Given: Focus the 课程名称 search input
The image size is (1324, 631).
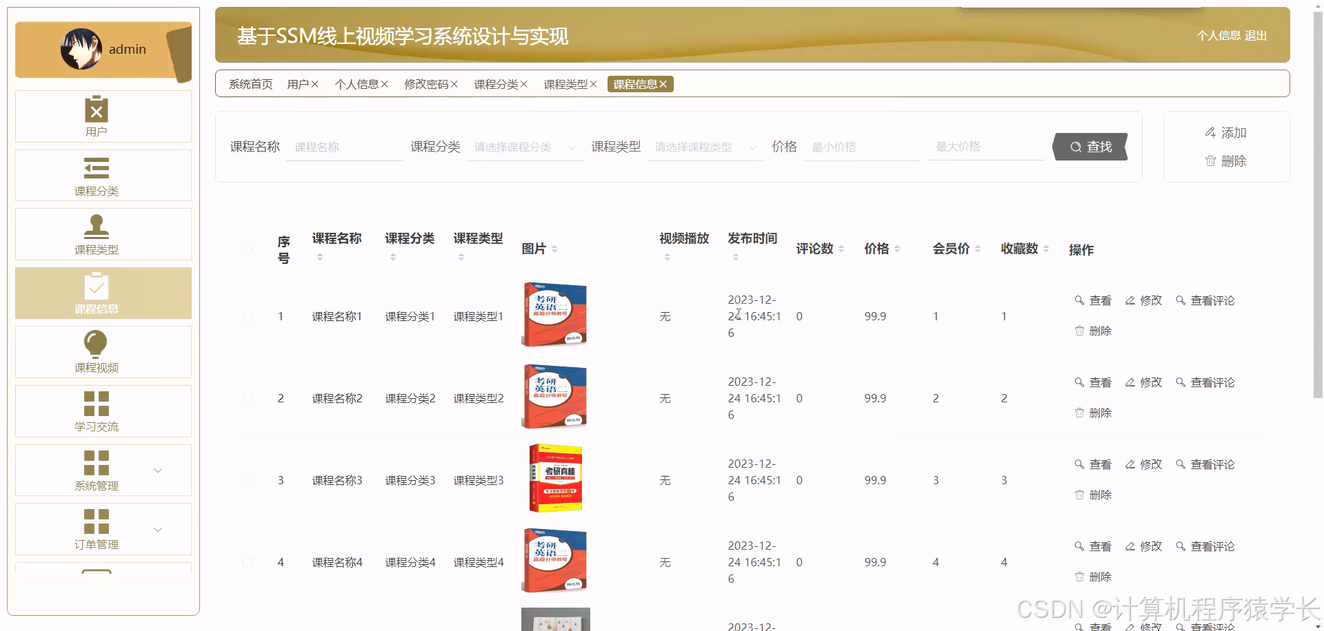Looking at the screenshot, I should click(x=345, y=147).
